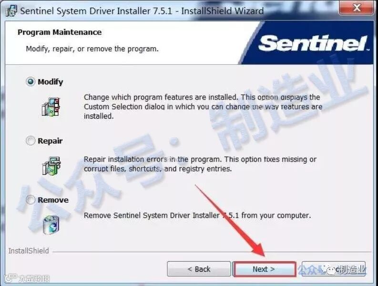Image resolution: width=378 pixels, height=286 pixels.
Task: Click the Repair option label
Action: (50, 141)
